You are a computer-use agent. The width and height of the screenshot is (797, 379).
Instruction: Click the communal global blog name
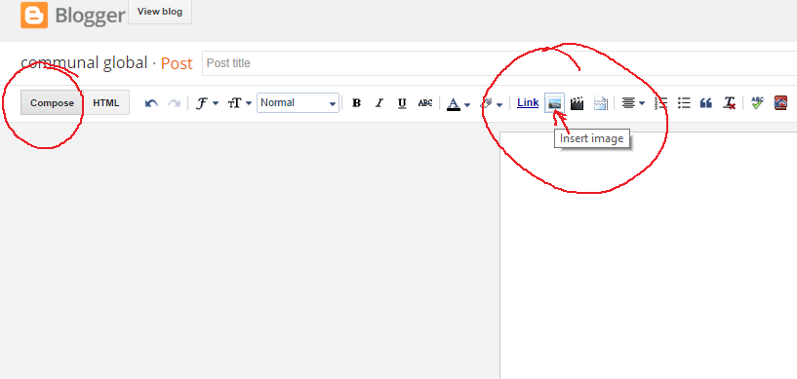pos(84,63)
